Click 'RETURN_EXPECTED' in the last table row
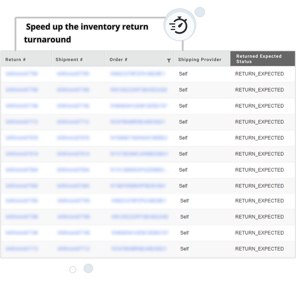The width and height of the screenshot is (296, 296). (x=260, y=249)
